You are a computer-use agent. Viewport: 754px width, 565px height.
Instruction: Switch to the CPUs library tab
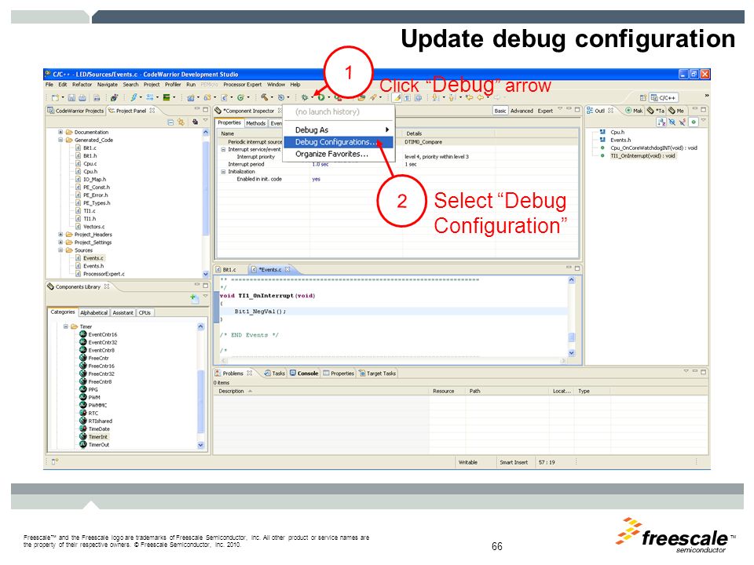[x=145, y=313]
